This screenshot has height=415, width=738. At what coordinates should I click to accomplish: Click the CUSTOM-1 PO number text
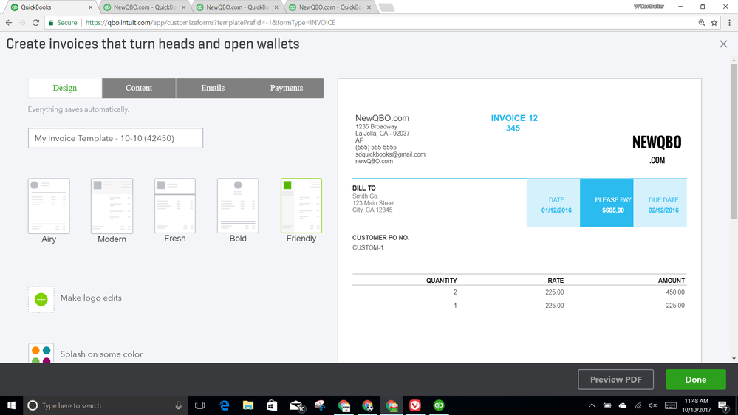(x=368, y=247)
